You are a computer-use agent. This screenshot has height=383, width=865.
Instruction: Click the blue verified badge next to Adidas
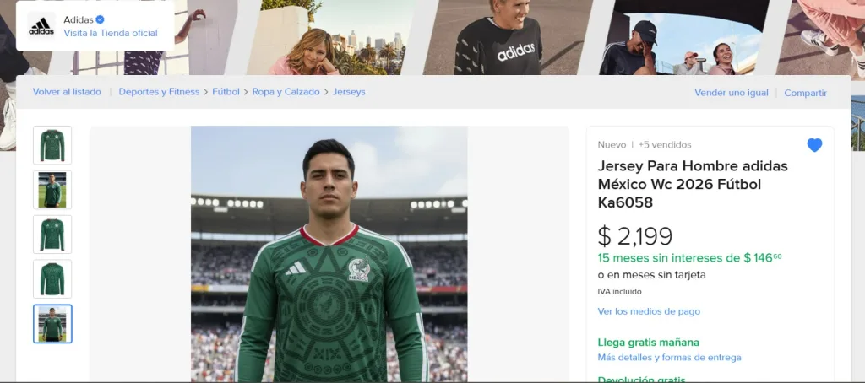100,19
